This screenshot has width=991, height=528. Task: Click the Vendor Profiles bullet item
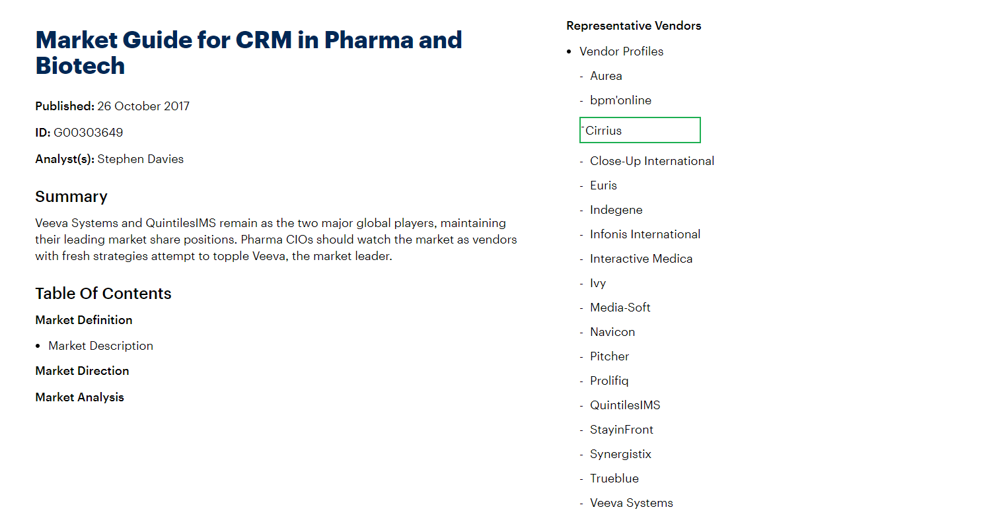click(x=621, y=51)
